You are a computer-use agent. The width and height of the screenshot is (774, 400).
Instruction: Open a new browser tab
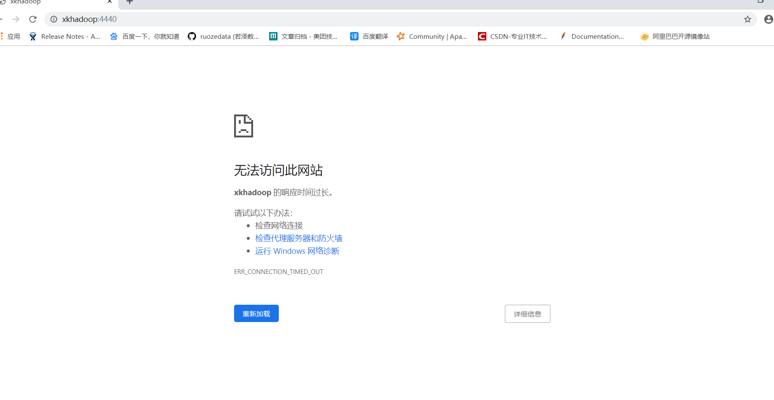point(129,3)
